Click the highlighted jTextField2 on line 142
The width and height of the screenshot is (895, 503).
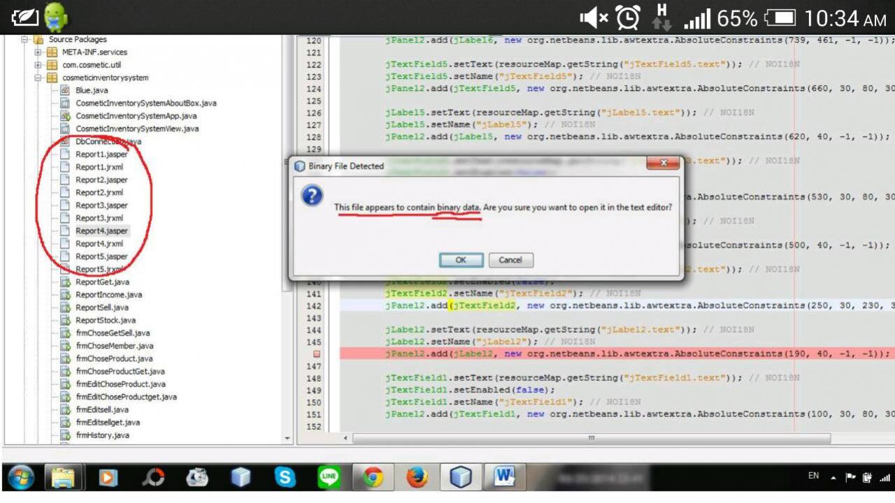coord(485,305)
